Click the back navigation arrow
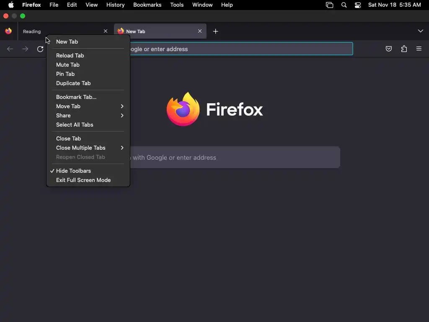 tap(10, 49)
